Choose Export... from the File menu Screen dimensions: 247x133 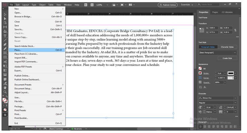tap(37, 71)
